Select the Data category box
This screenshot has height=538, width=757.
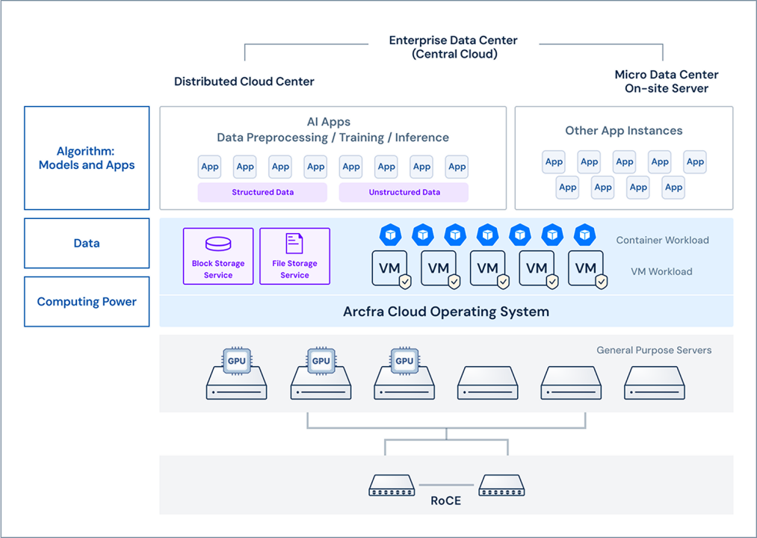87,243
